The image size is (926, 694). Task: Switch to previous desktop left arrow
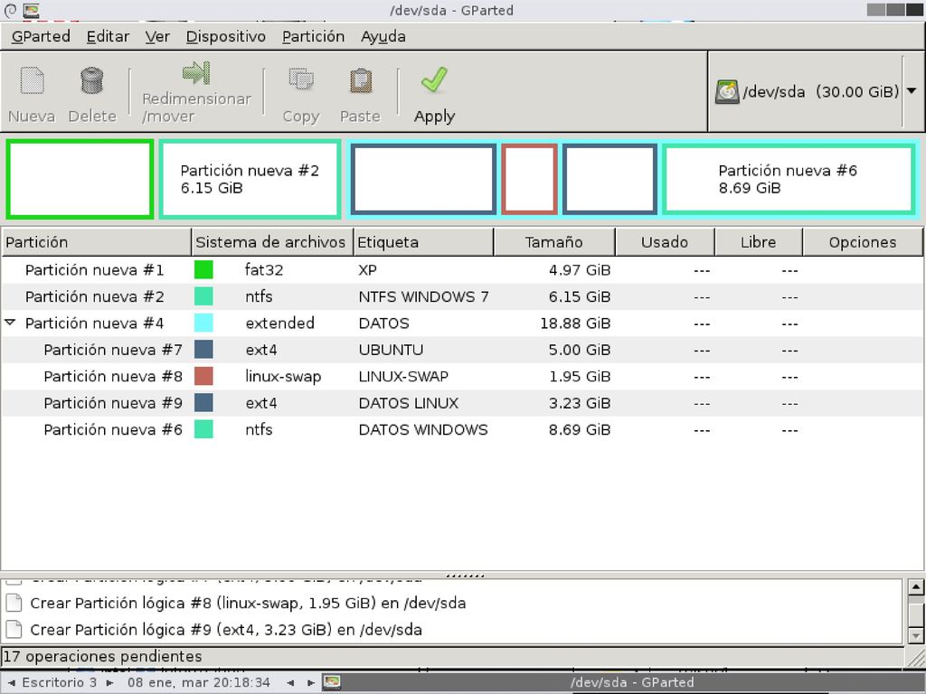11,683
